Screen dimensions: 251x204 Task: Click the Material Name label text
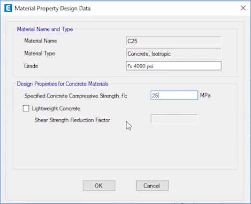[x=41, y=41]
